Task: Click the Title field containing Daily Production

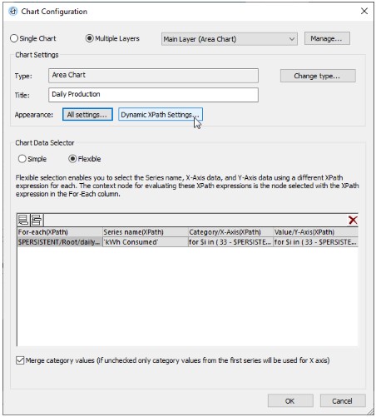Action: pos(153,95)
